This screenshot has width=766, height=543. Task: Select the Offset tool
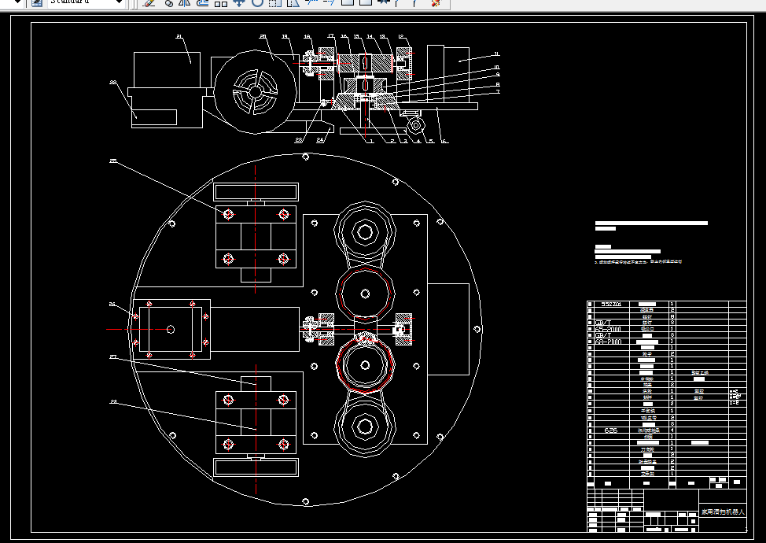(x=202, y=2)
